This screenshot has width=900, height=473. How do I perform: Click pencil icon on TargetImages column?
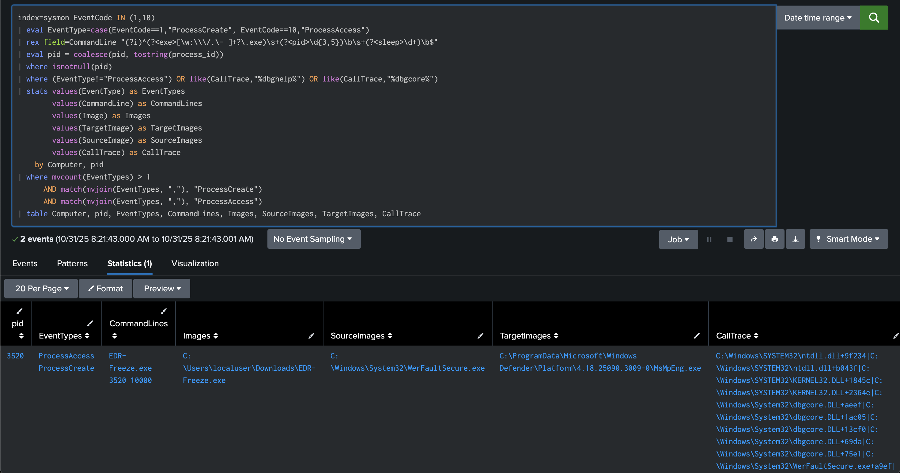[696, 335]
